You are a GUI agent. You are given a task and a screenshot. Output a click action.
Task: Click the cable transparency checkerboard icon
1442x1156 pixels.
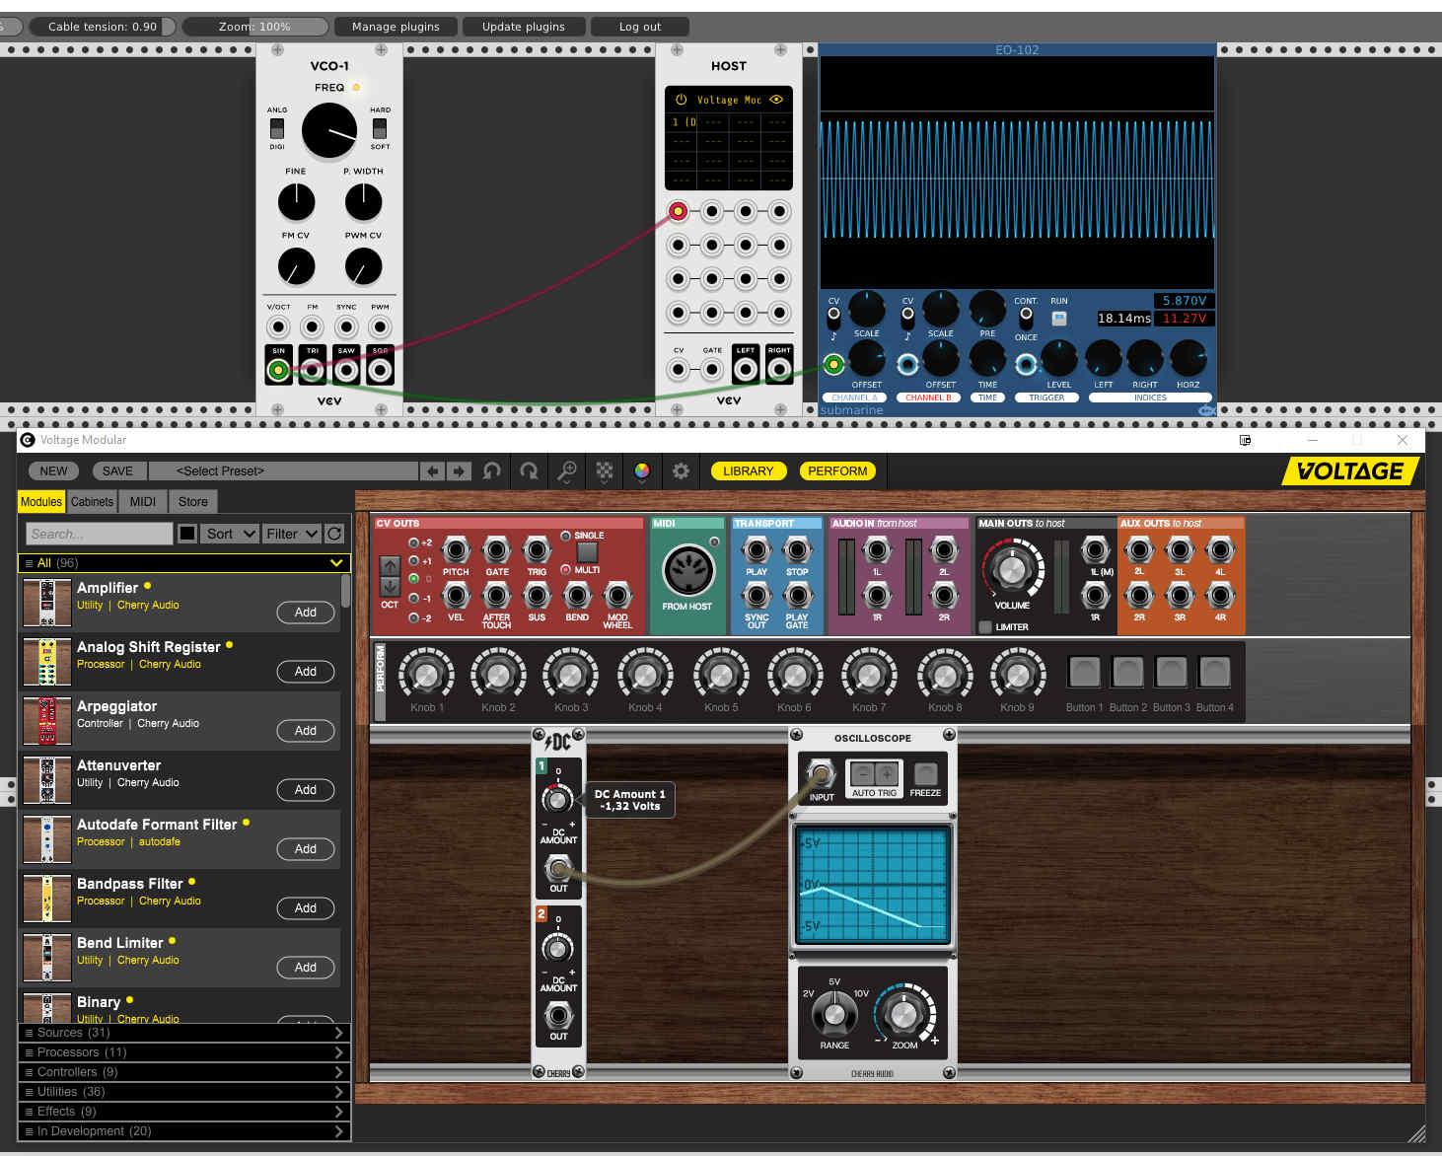605,470
